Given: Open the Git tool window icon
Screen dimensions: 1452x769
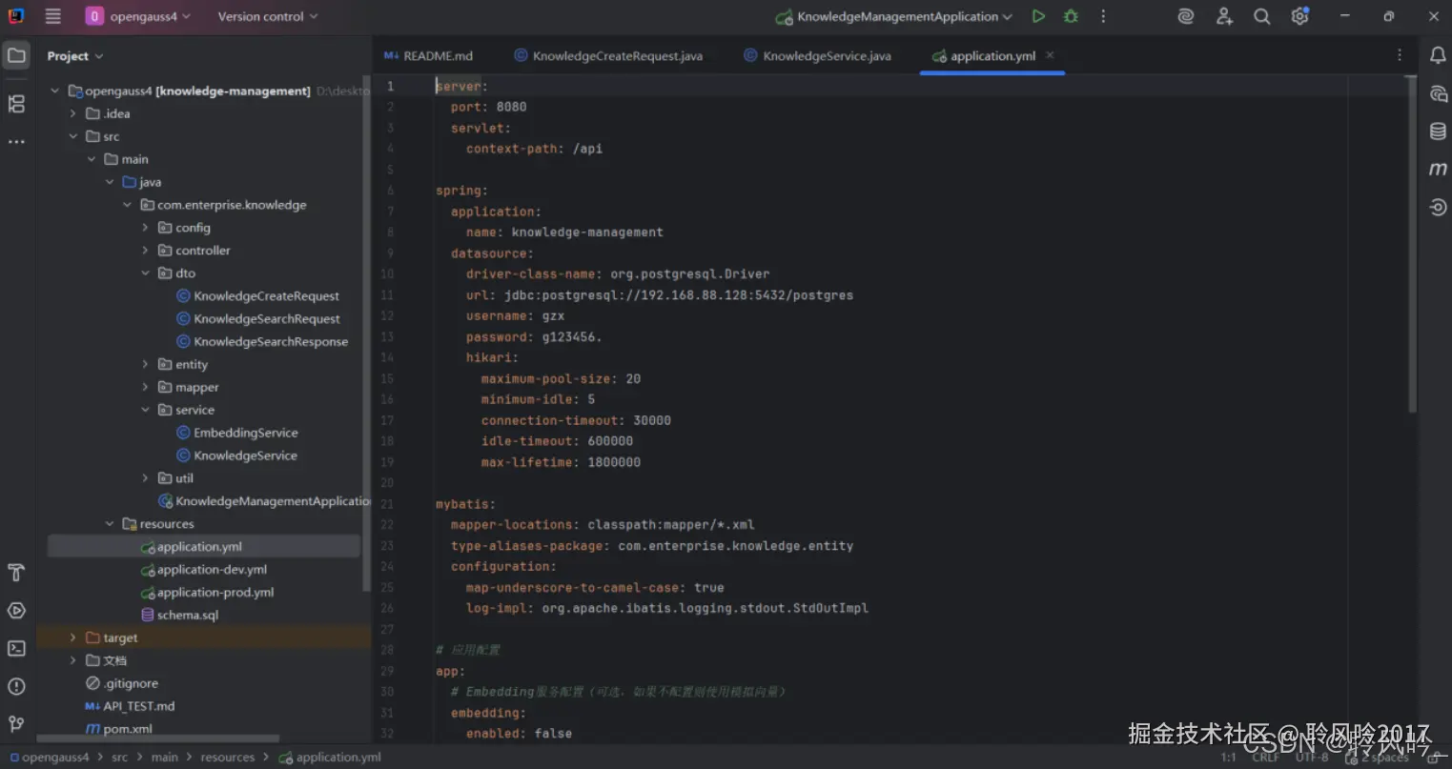Looking at the screenshot, I should pos(16,724).
